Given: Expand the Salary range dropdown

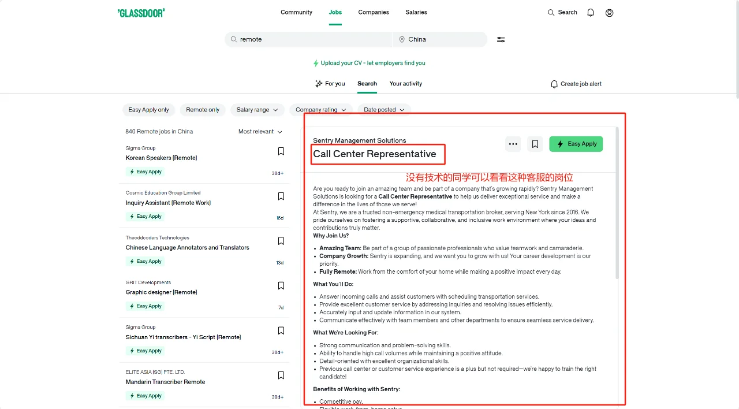Looking at the screenshot, I should point(257,110).
